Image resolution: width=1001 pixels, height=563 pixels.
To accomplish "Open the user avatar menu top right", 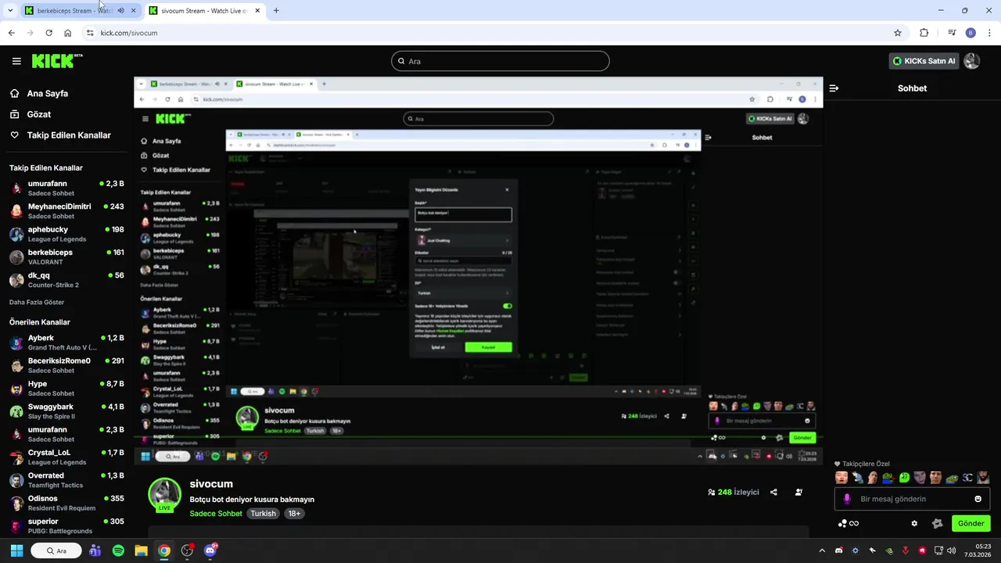I will pos(972,61).
